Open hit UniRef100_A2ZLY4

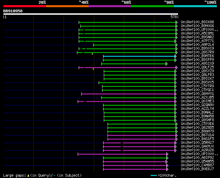(x=197, y=109)
